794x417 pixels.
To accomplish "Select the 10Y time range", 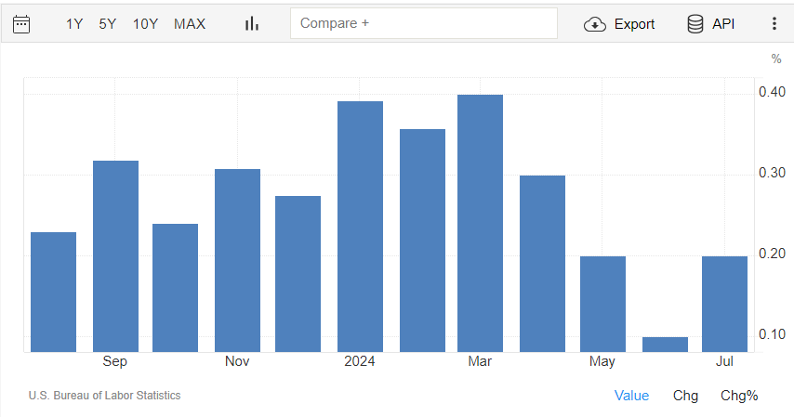I will click(145, 24).
